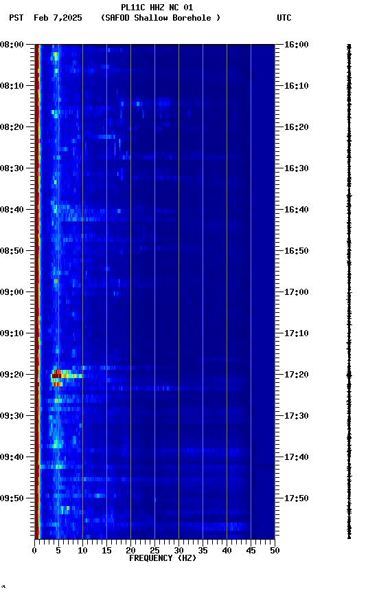Select the 25 Hz frequency tick label

coord(154,551)
